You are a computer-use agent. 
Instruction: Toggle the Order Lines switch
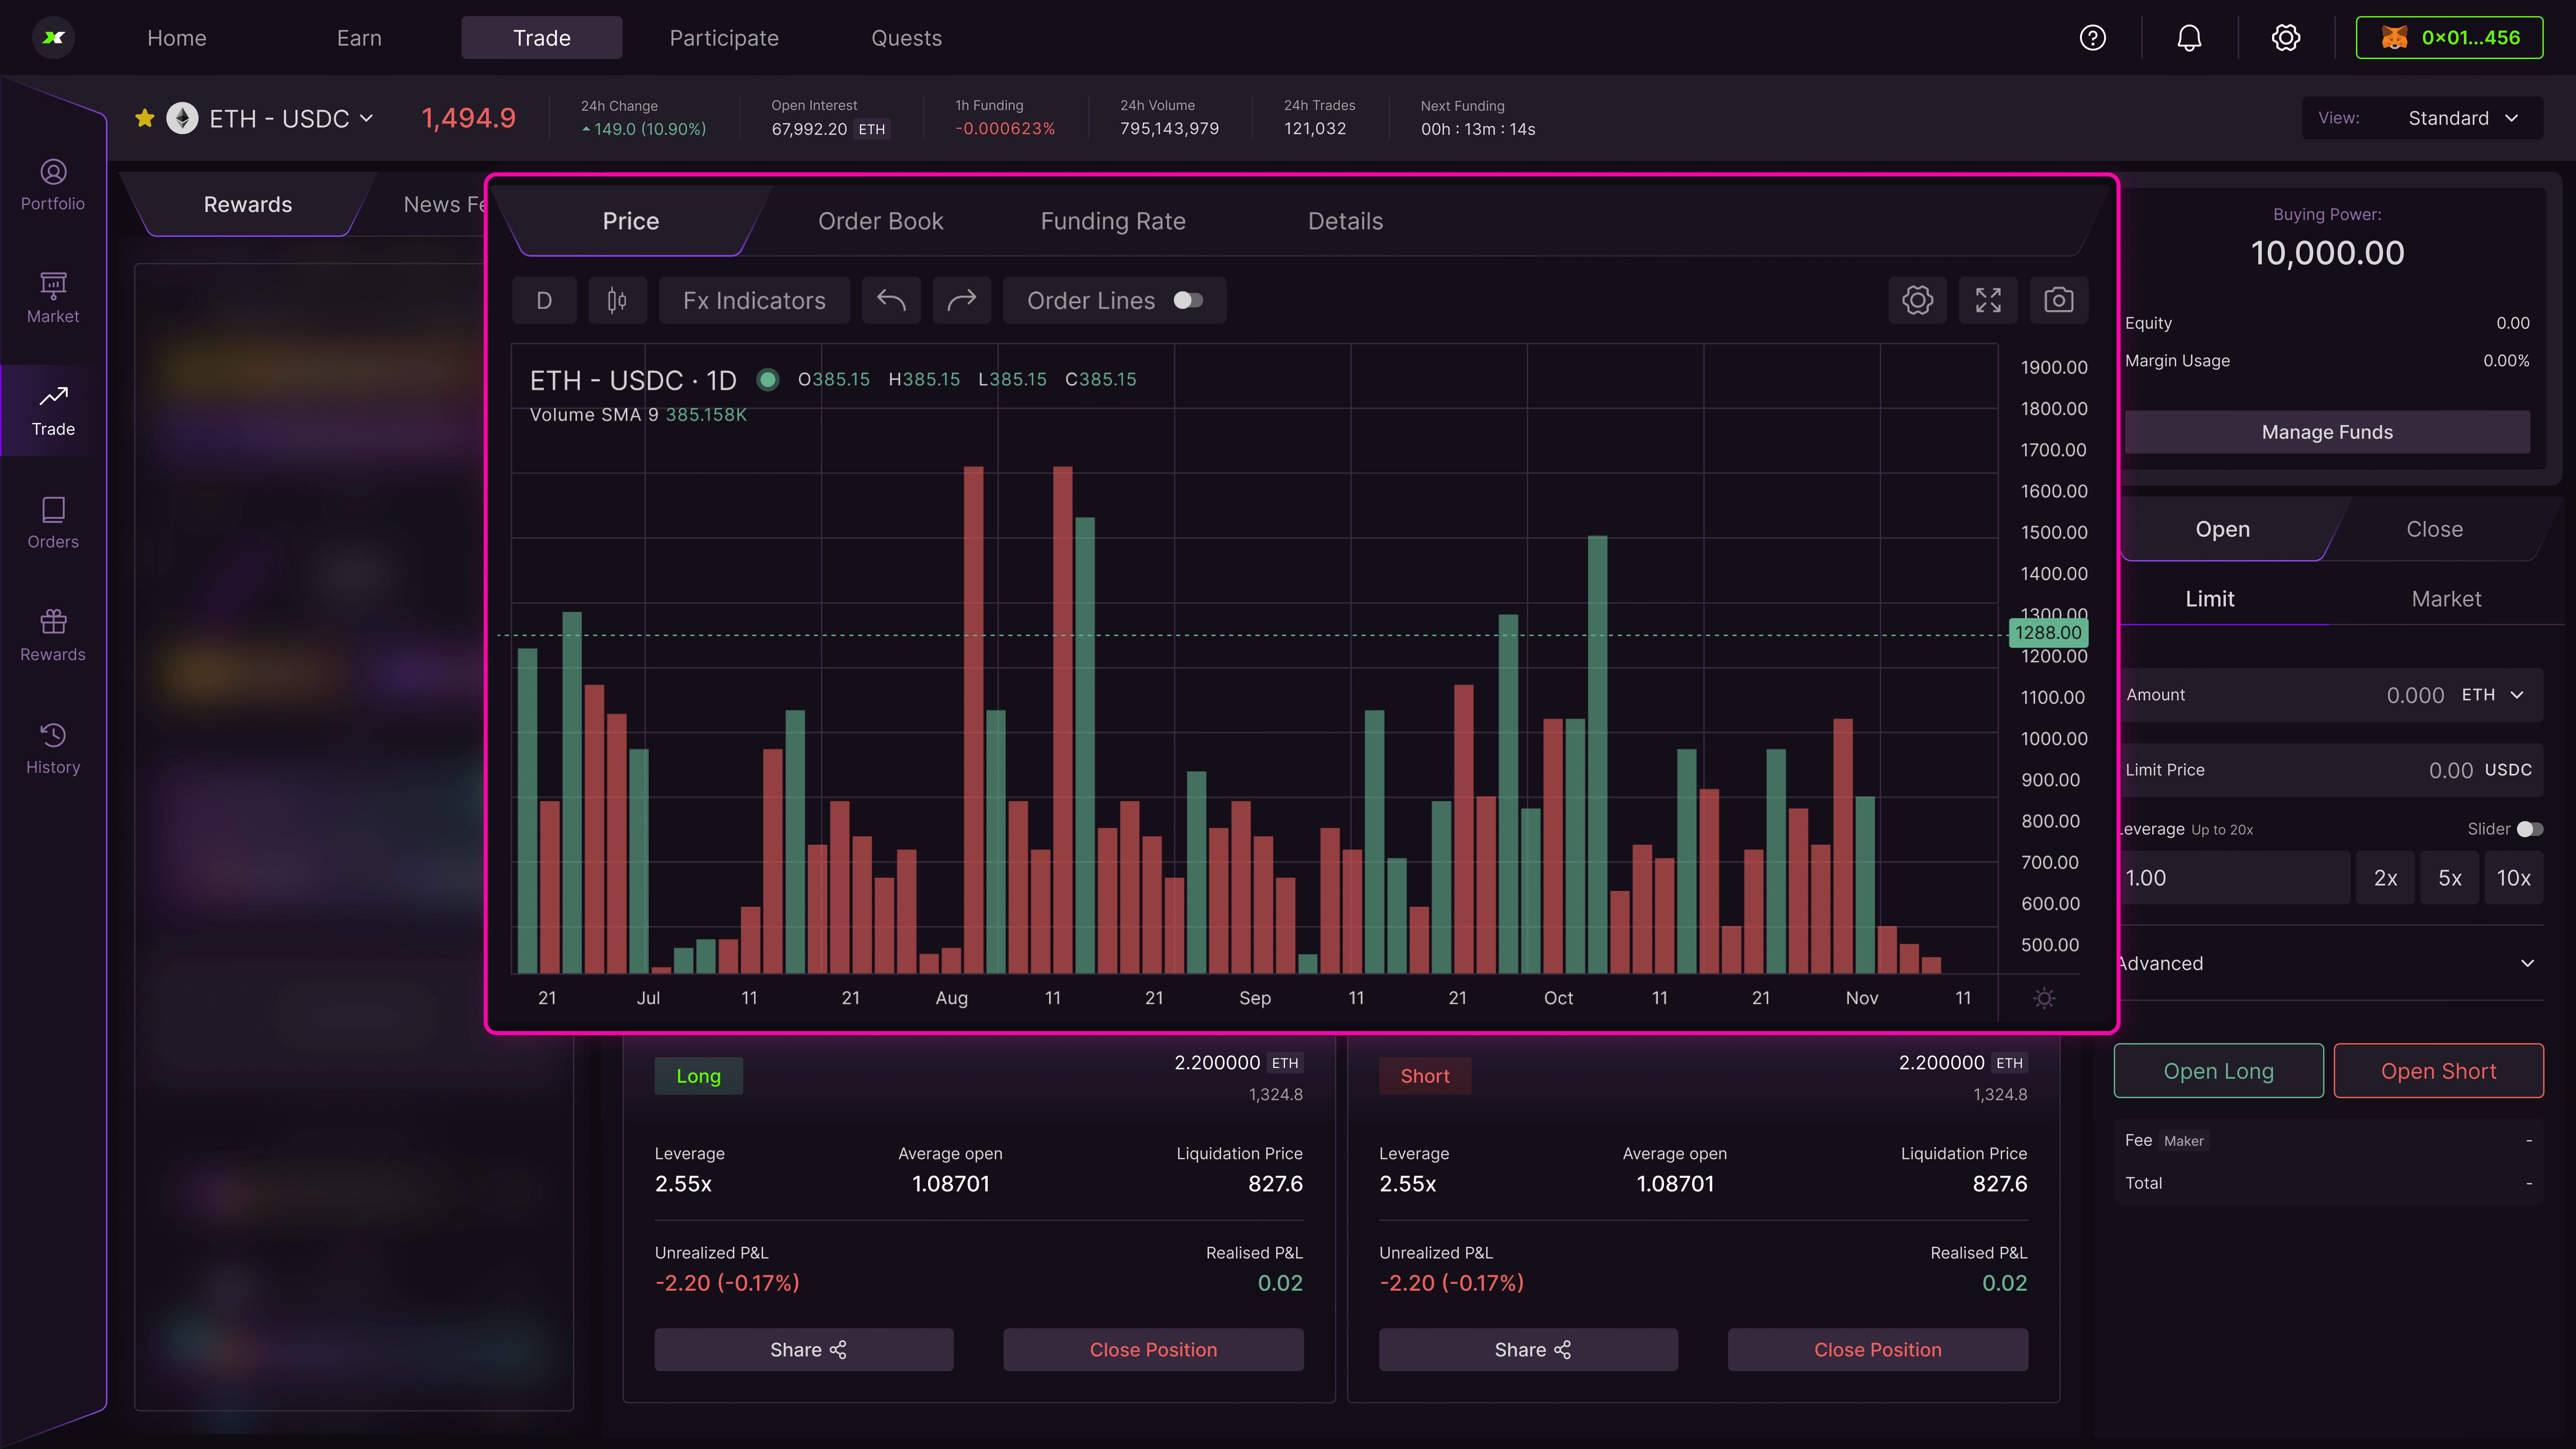pos(1188,300)
